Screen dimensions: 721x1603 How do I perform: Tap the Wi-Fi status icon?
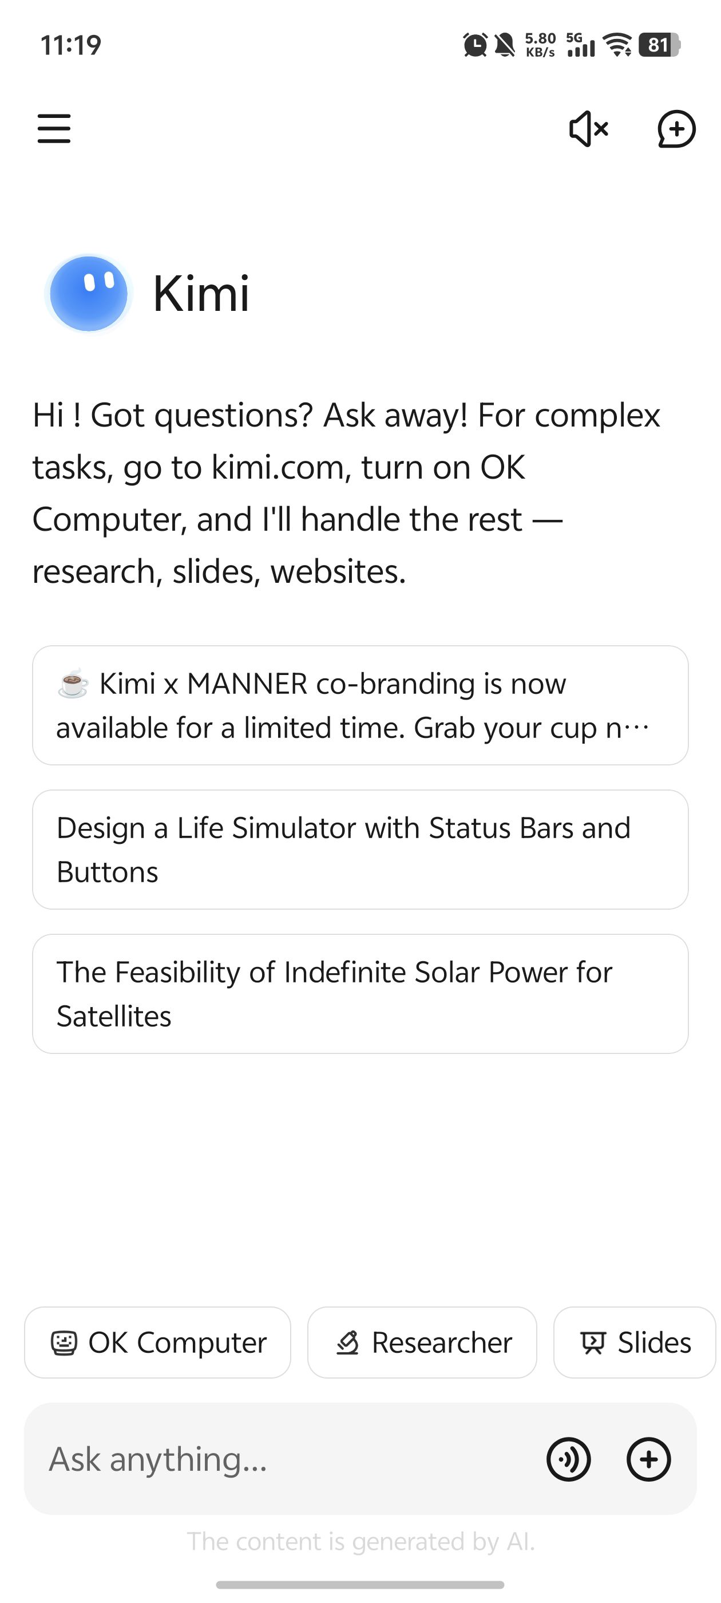coord(618,45)
